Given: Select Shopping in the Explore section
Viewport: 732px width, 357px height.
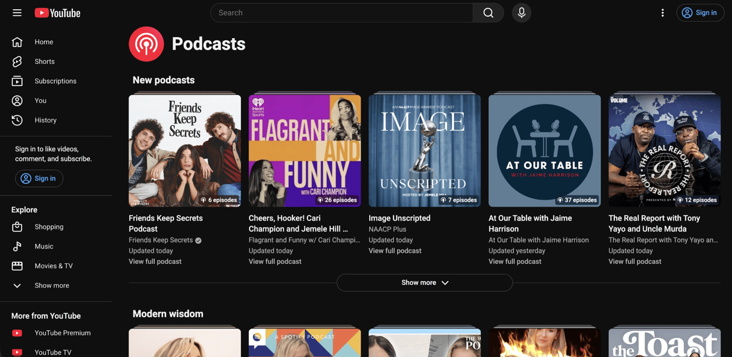Looking at the screenshot, I should (49, 227).
